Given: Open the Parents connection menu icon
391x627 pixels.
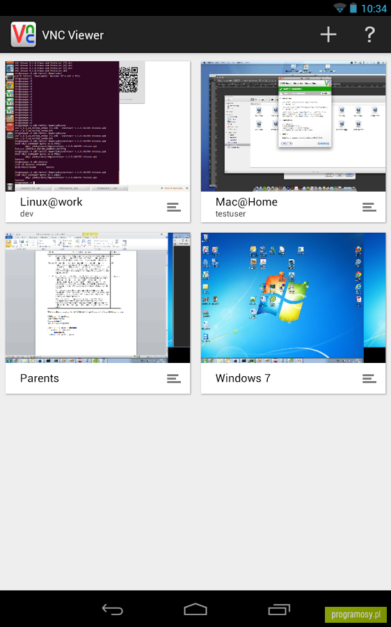Looking at the screenshot, I should coord(174,378).
